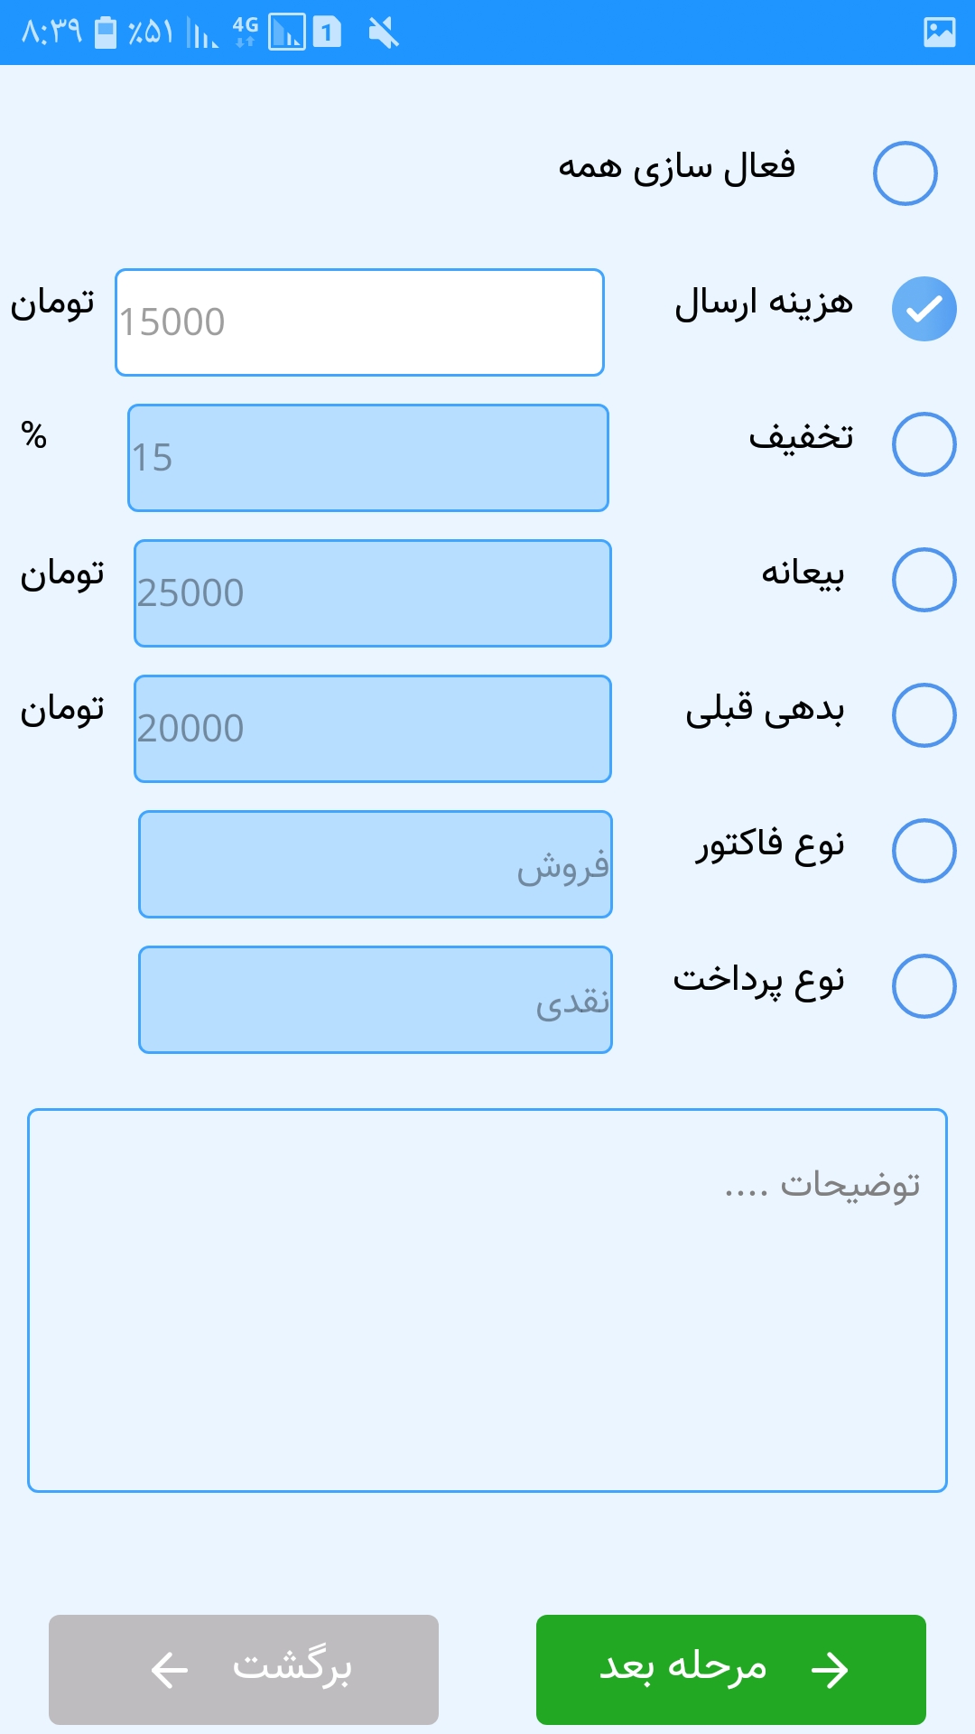Tap the 4G network indicator icon

[x=245, y=32]
